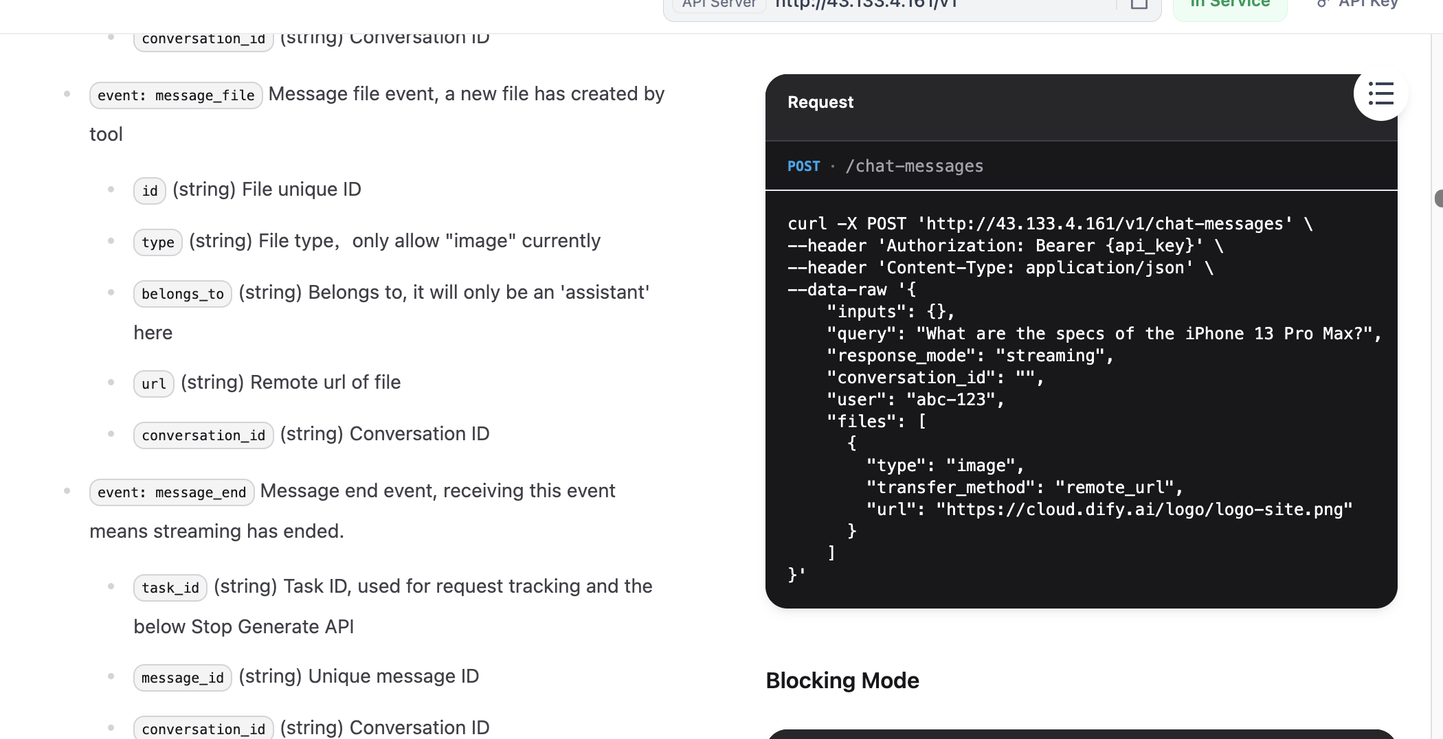The image size is (1443, 739).
Task: Click the Request panel title
Action: [820, 102]
